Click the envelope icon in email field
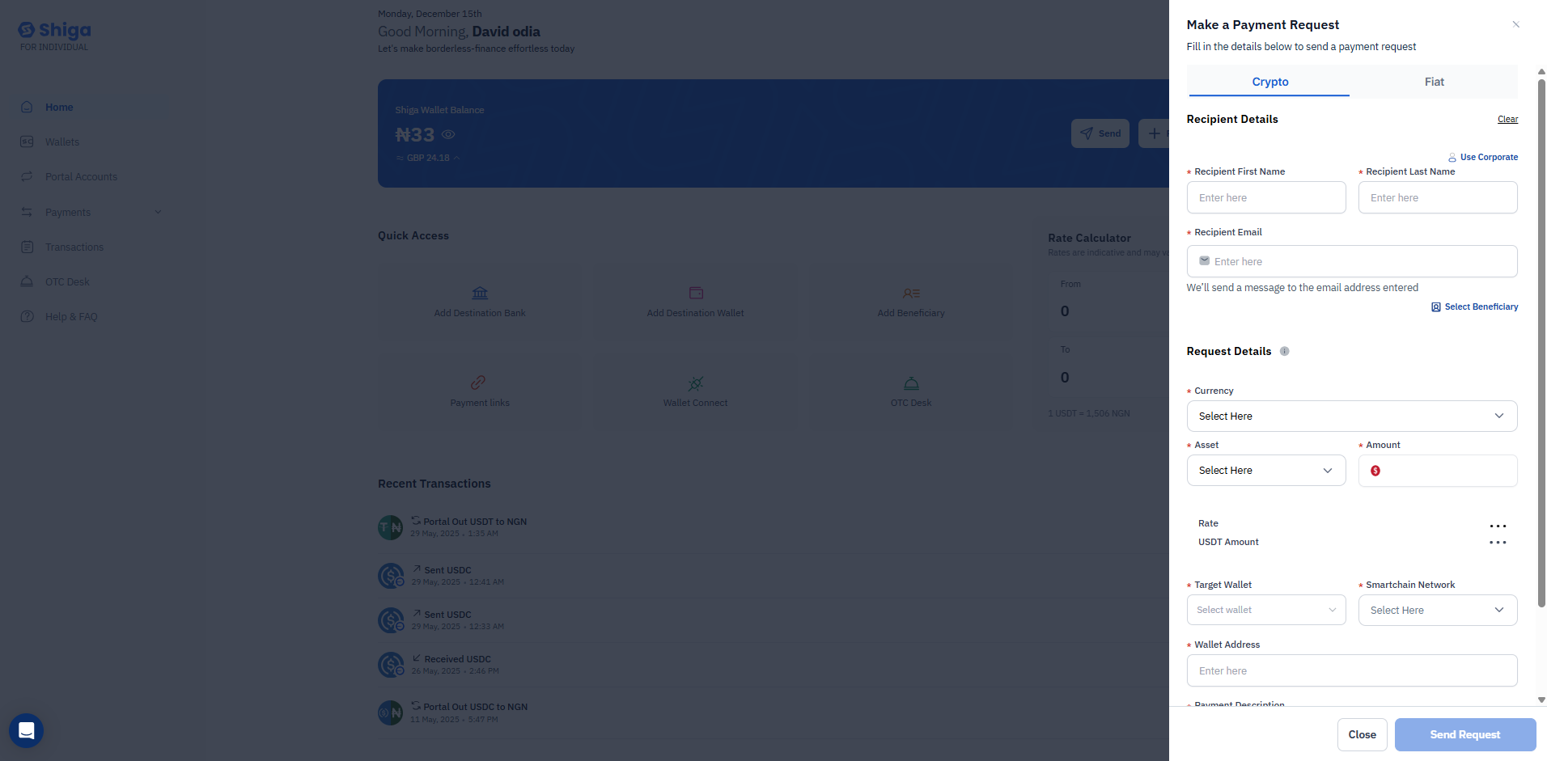This screenshot has width=1547, height=761. [x=1205, y=260]
